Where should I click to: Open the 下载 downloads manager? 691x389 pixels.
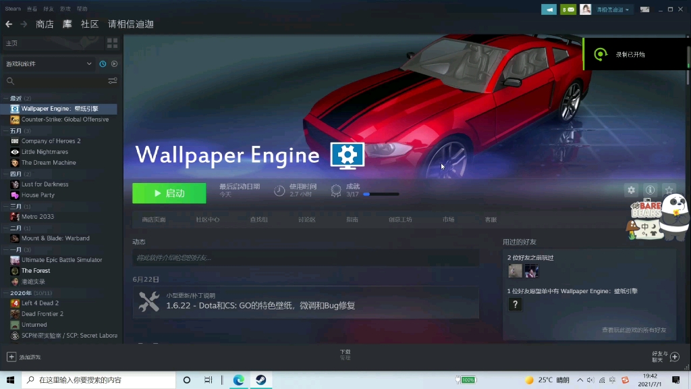coord(345,355)
